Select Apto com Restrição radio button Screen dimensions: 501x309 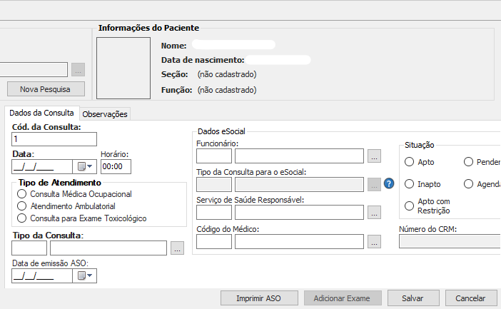[410, 206]
